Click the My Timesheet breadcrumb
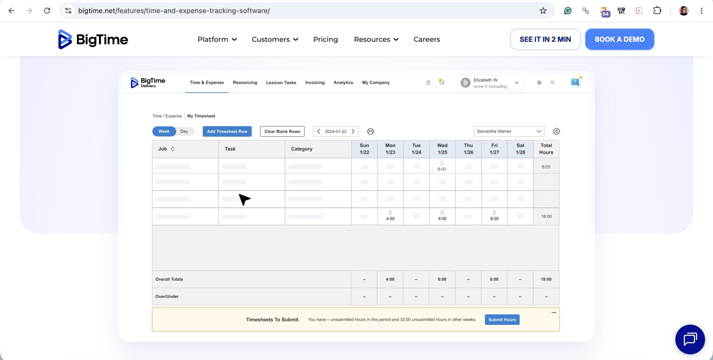Screen dimensions: 713x360 click(201, 116)
